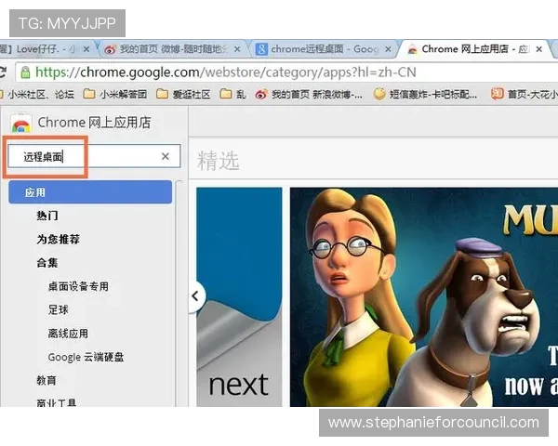Viewport: 558px width, 446px height.
Task: Open the Google 云端硬盘 collection
Action: click(x=86, y=357)
